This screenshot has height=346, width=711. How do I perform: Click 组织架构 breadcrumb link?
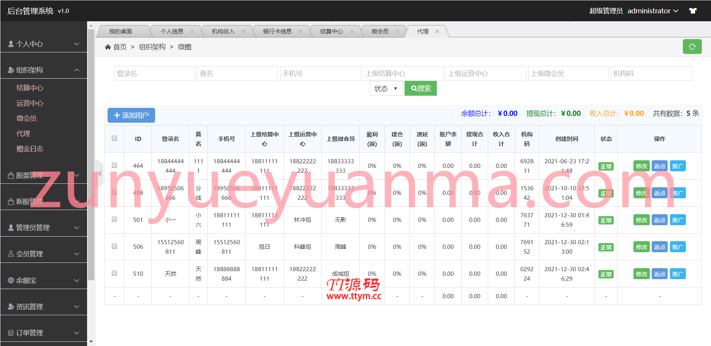(x=152, y=47)
